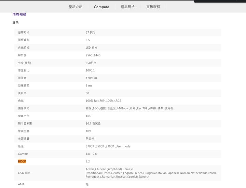The image size is (246, 188).
Task: Select the 350尼特 brightness value
Action: click(91, 63)
